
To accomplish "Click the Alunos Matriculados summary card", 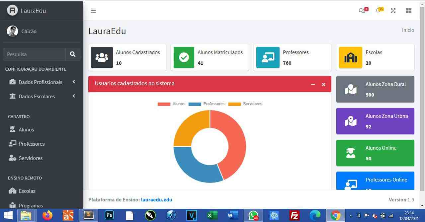I will tap(210, 57).
